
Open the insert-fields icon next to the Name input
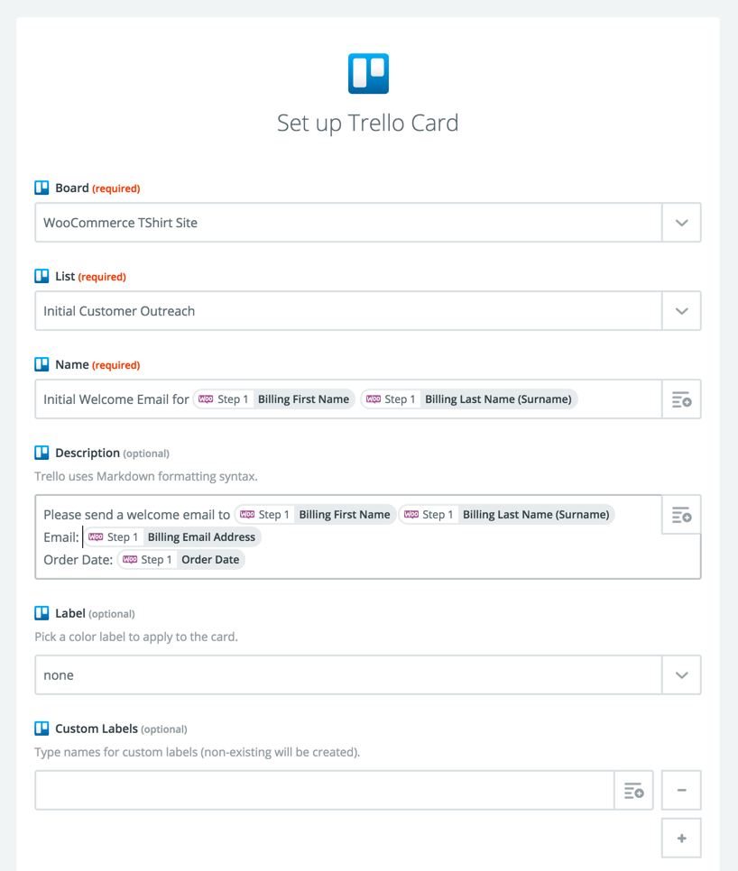coord(683,399)
